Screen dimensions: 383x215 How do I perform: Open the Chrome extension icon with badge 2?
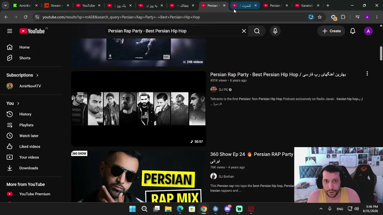click(x=334, y=17)
